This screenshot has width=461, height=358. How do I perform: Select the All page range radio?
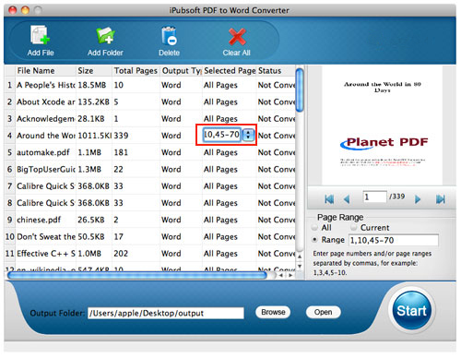coord(314,228)
